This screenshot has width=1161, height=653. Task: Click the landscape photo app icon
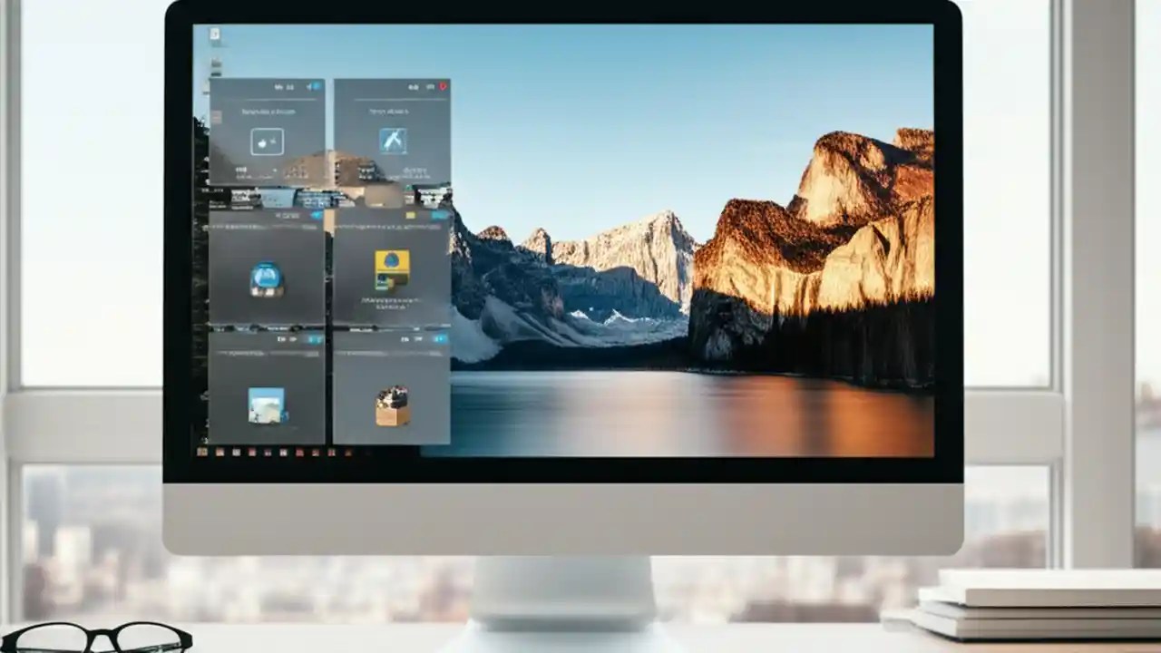[x=267, y=405]
